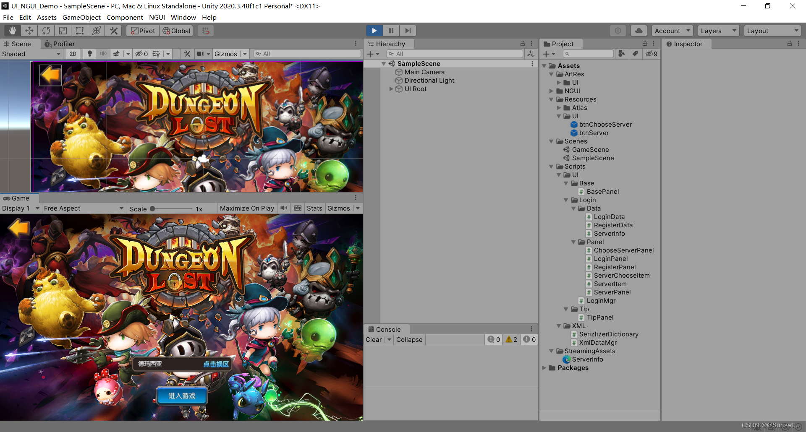Select the Rotate tool
Screen dimensions: 806x432
[46, 31]
